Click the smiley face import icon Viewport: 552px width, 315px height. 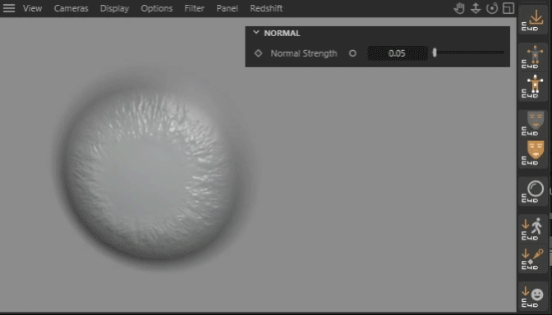(533, 296)
